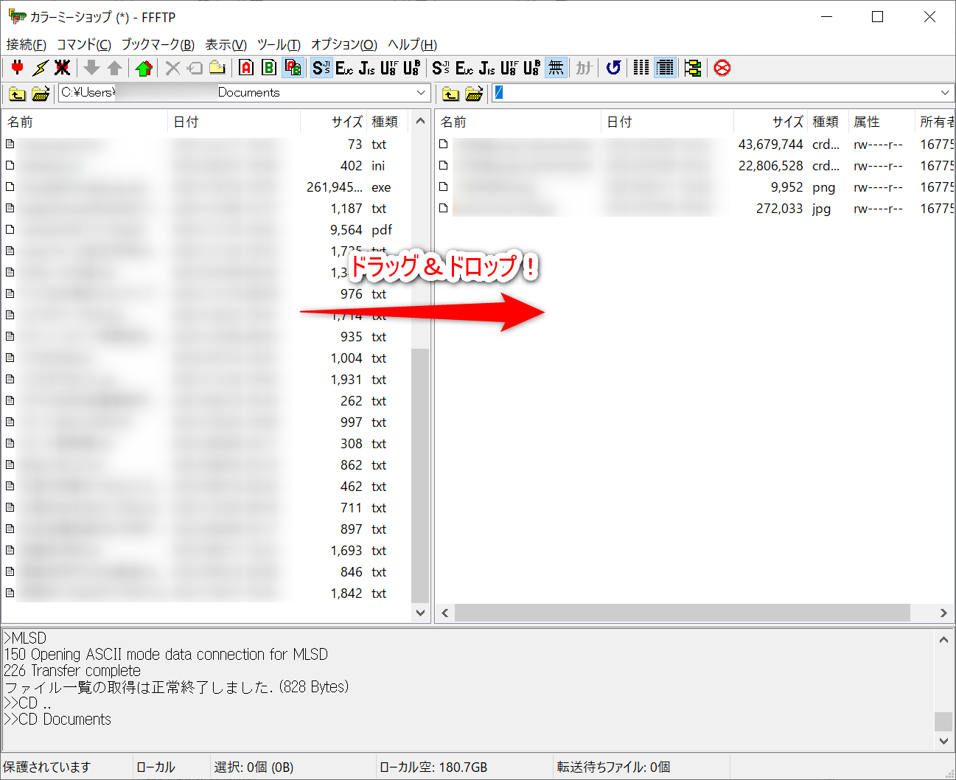The image size is (956, 780).
Task: Enable ASCII transfer mode (red A icon)
Action: 247,68
